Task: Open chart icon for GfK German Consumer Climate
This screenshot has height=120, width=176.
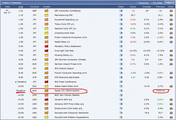Action: click(171, 60)
